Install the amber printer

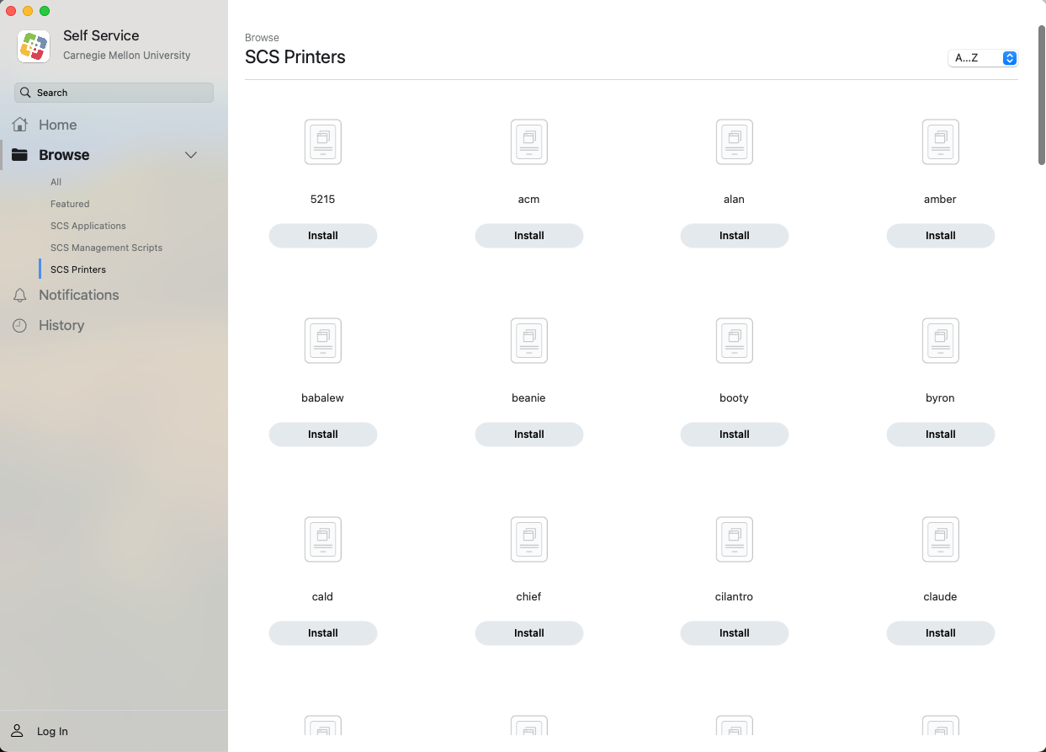click(941, 236)
